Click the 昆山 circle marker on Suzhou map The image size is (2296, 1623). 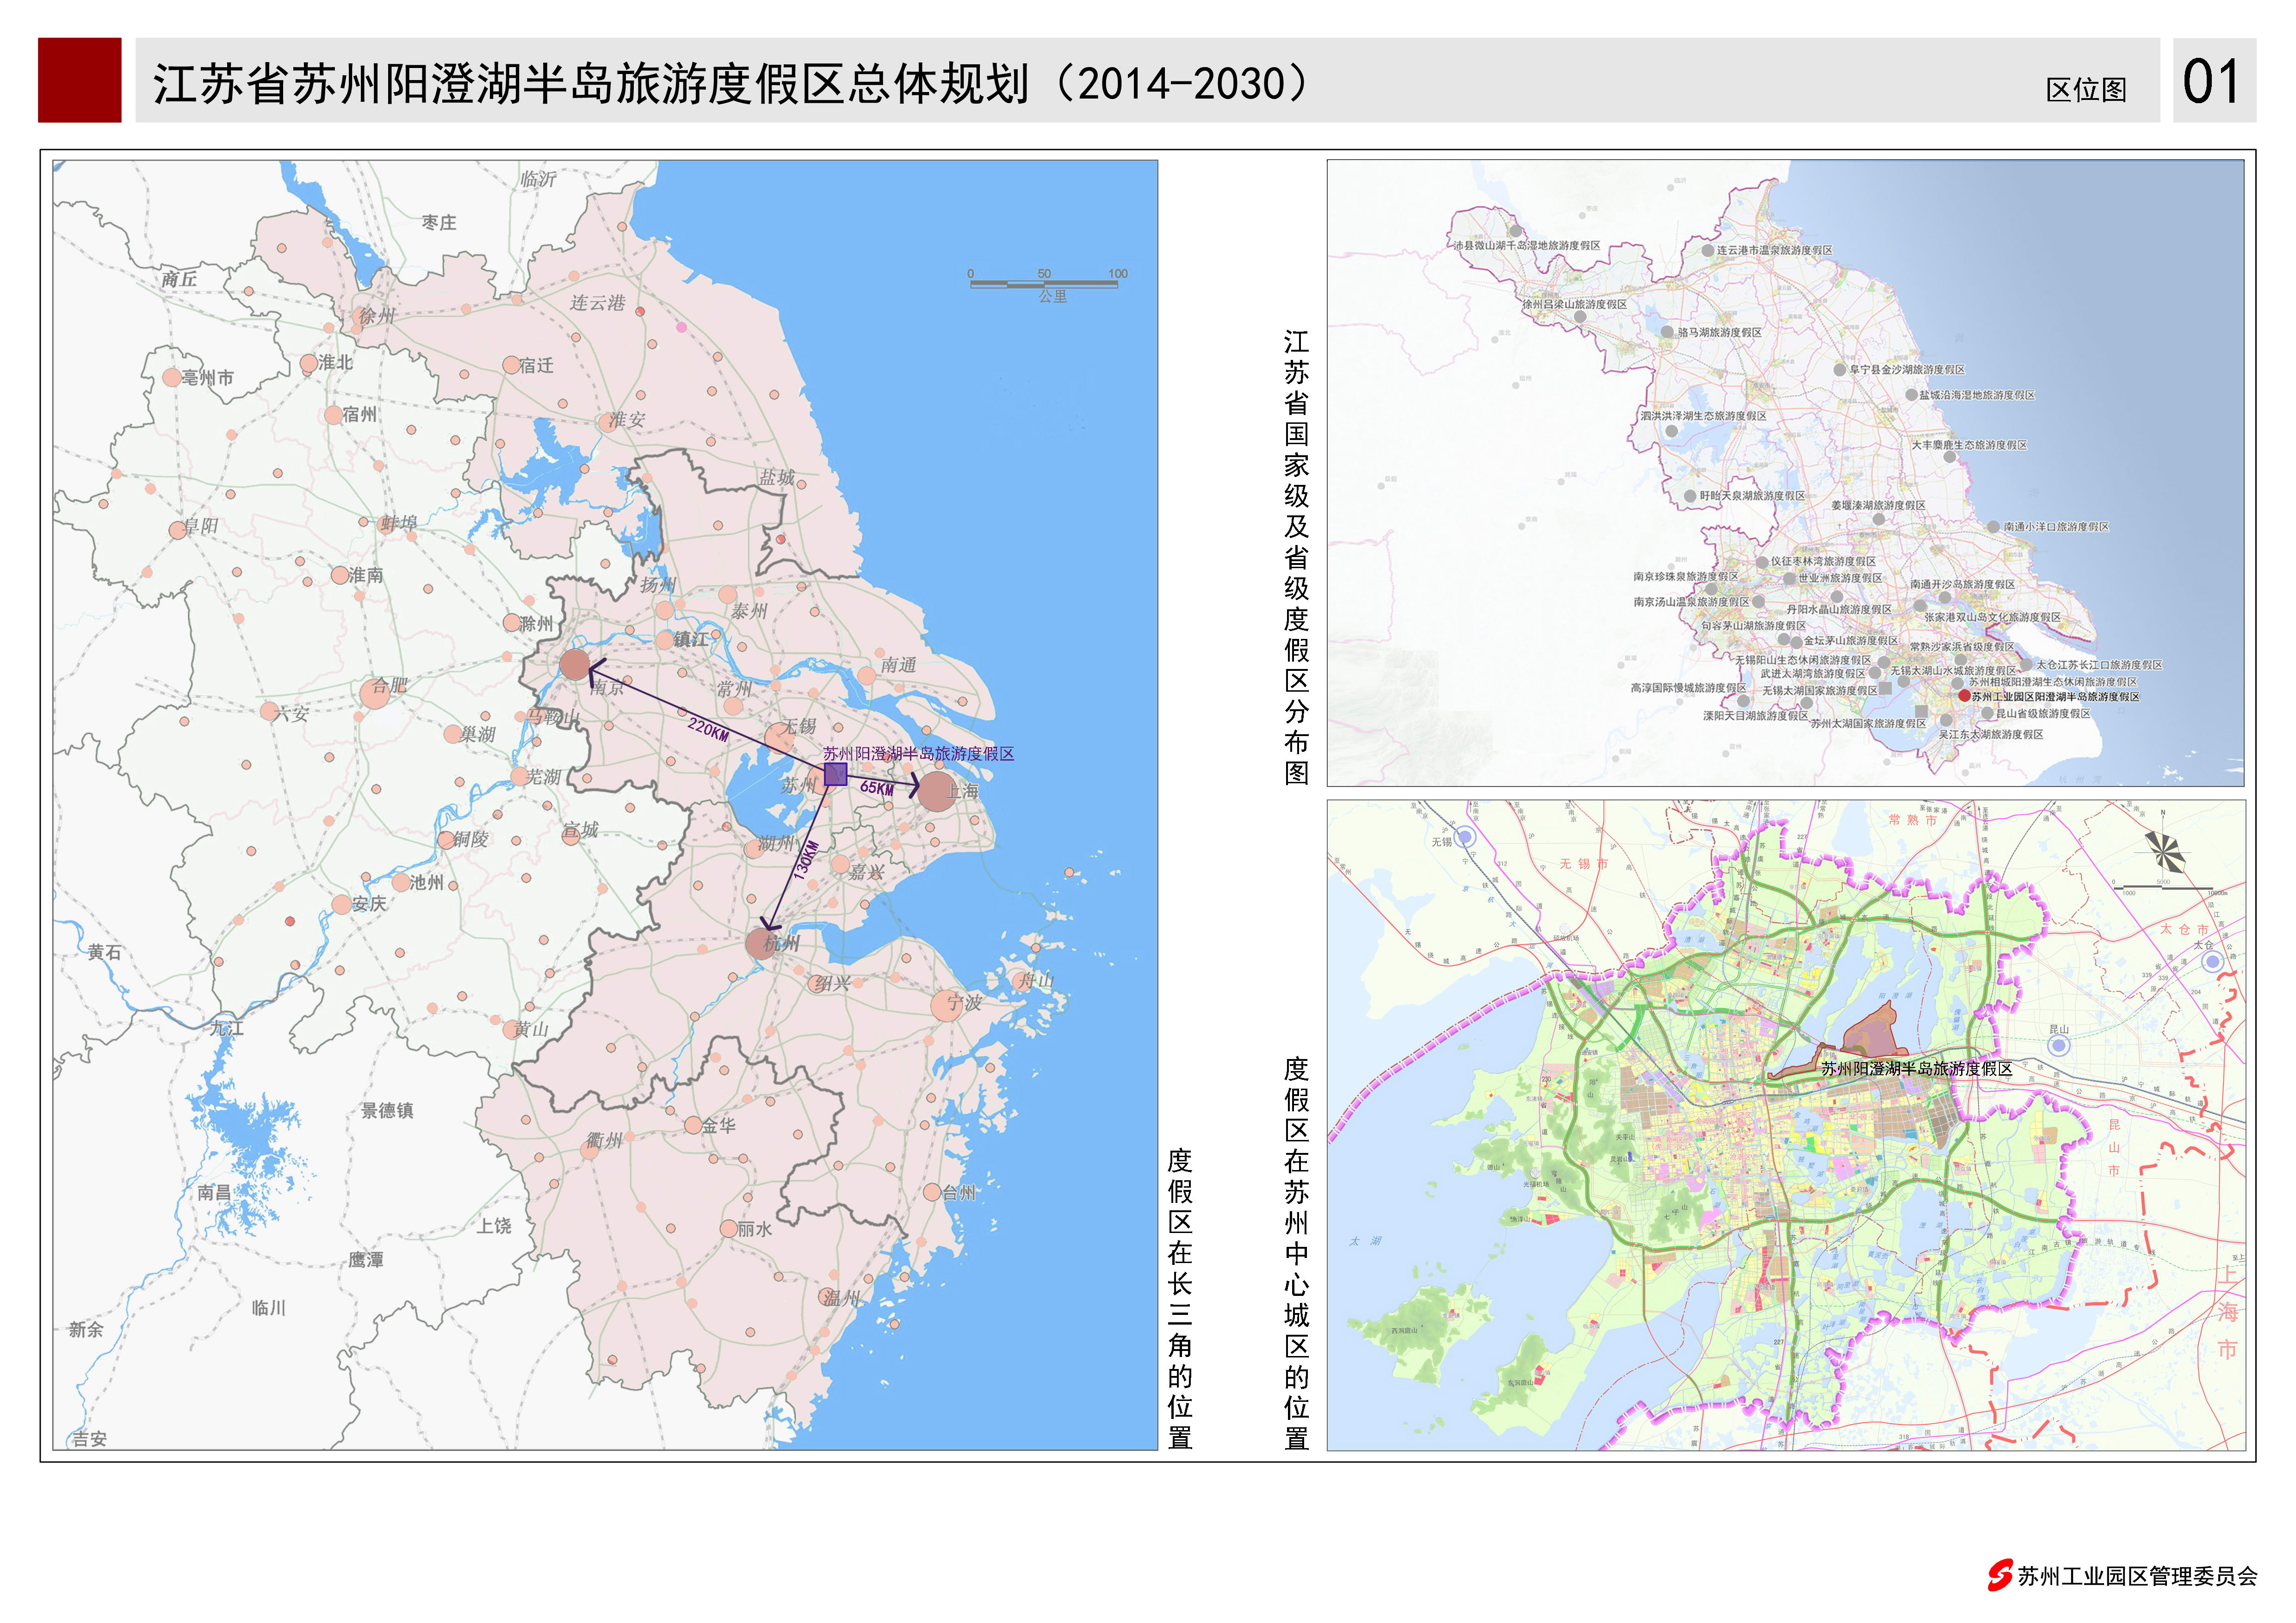pyautogui.click(x=2059, y=1045)
